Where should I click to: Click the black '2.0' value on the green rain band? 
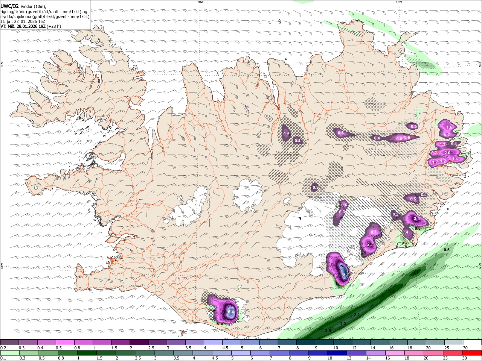328,331
